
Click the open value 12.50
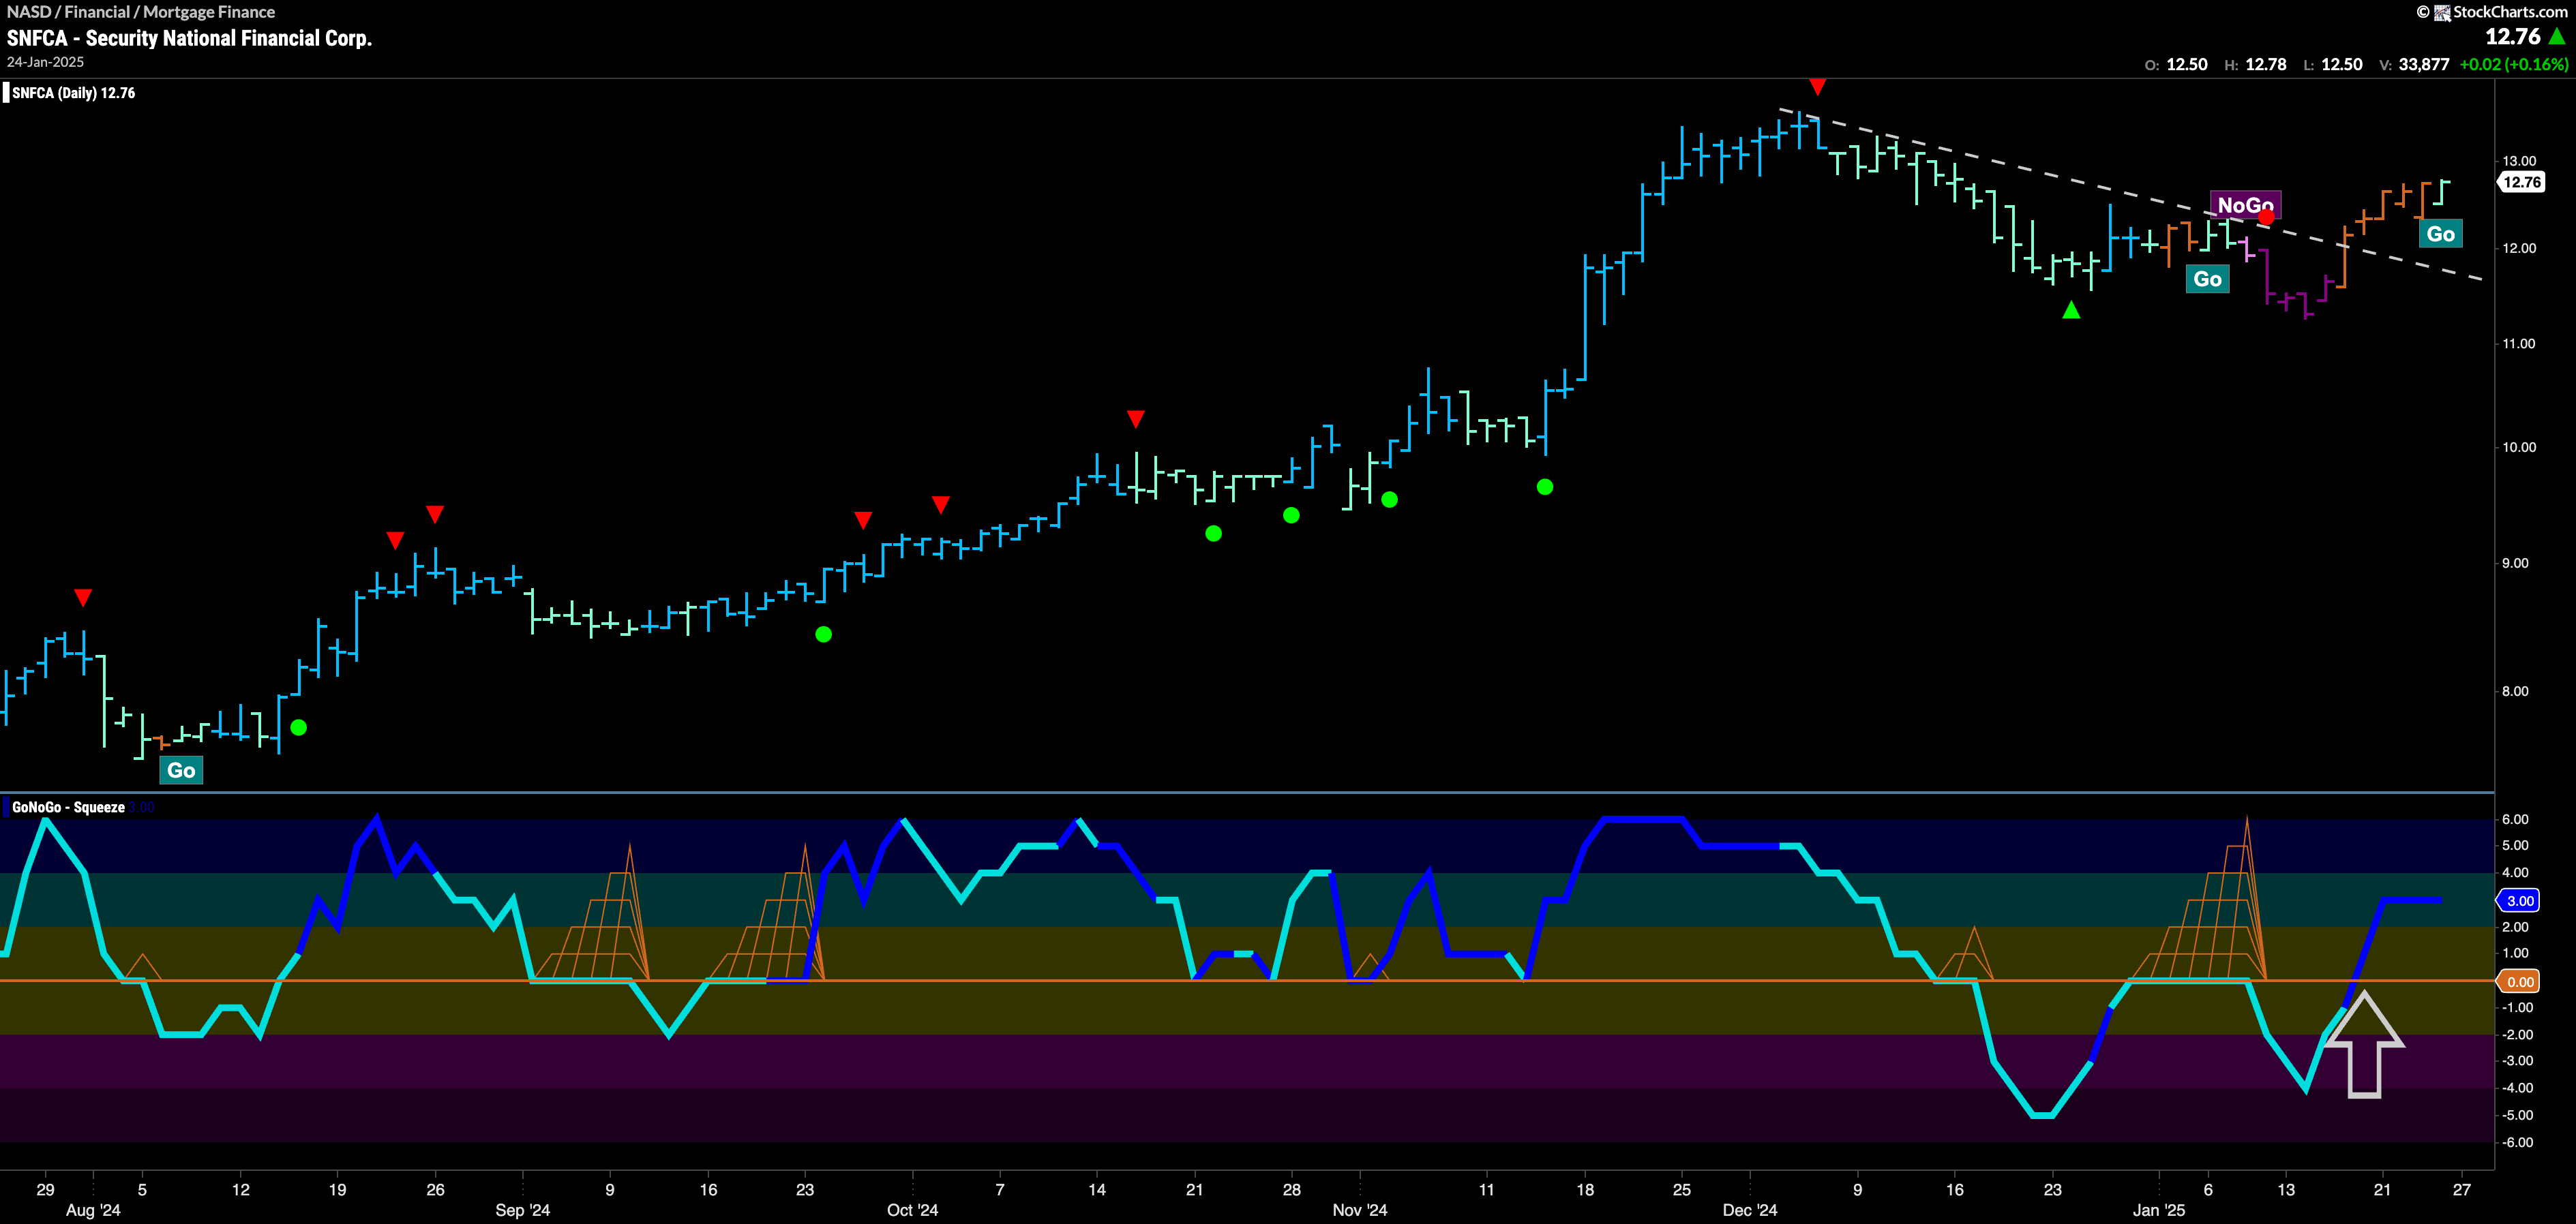point(2186,65)
